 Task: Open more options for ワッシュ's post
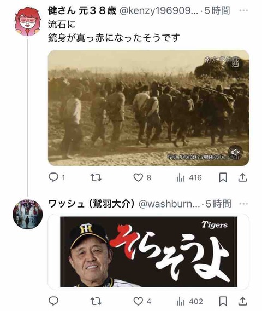243,204
